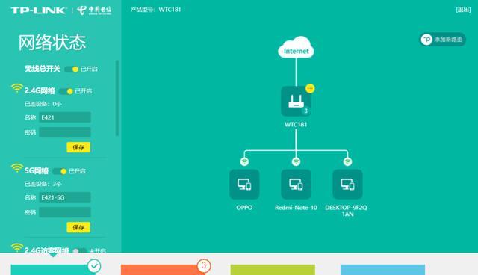Click Wi-Fi signal badge above OPPO device

coord(244,161)
